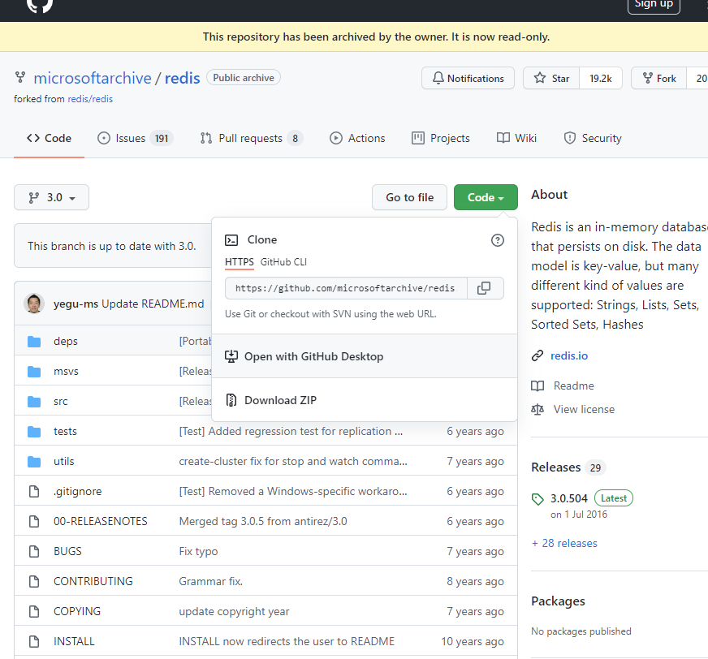This screenshot has width=708, height=659.
Task: Click the src folder icon
Action: [34, 401]
